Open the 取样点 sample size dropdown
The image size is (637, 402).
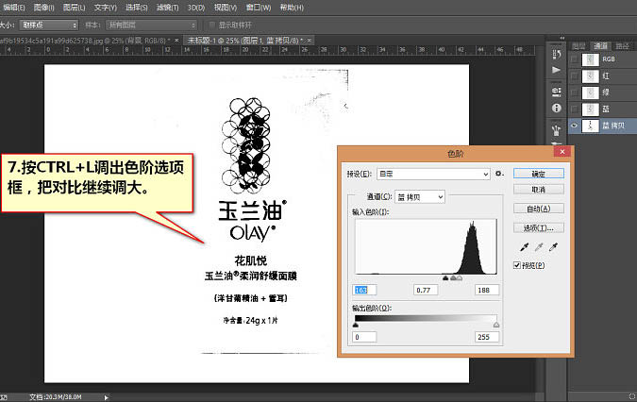pyautogui.click(x=49, y=25)
